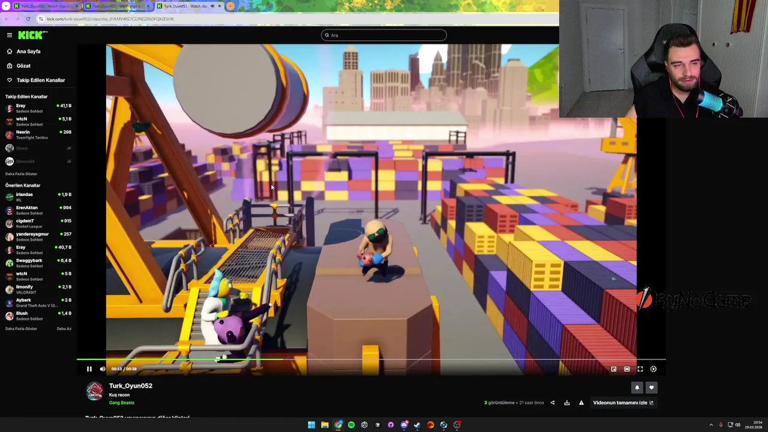Seek using the video progress bar

[371, 360]
